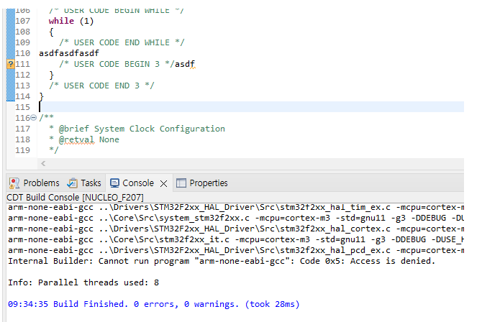Place cursor on empty line 115
Screen dimensions: 482x322
pos(252,107)
